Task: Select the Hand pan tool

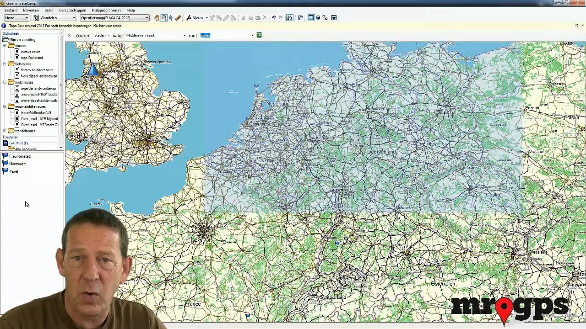Action: (x=157, y=18)
